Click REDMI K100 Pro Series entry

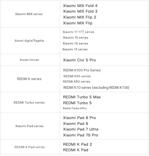pyautogui.click(x=82, y=70)
